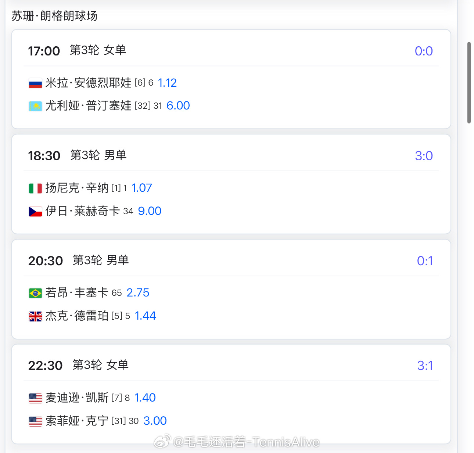The image size is (474, 453).
Task: Open the 20:30 第3轮 男单 match card header
Action: (x=231, y=260)
